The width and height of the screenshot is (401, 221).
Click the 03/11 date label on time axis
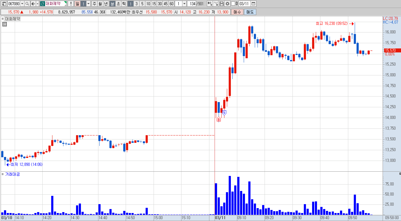pyautogui.click(x=220, y=218)
